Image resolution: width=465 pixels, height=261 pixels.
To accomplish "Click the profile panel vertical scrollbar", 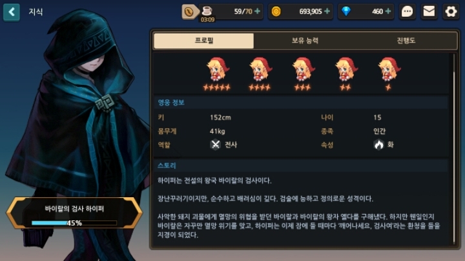I will pos(453,148).
